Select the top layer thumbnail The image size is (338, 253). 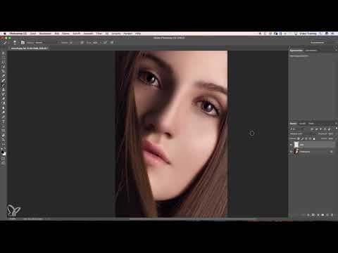[296, 145]
